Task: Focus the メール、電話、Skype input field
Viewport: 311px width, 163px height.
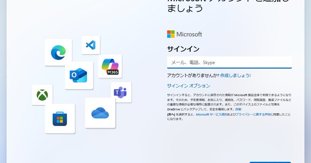Action: [229, 62]
